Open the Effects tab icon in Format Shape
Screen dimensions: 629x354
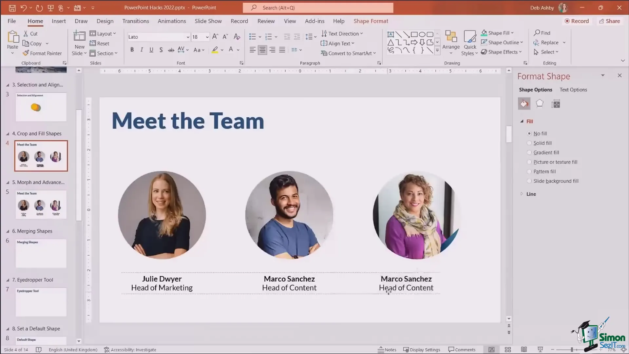point(540,104)
